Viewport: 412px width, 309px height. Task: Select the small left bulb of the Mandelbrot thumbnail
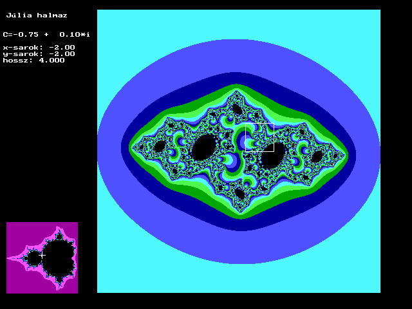34,259
